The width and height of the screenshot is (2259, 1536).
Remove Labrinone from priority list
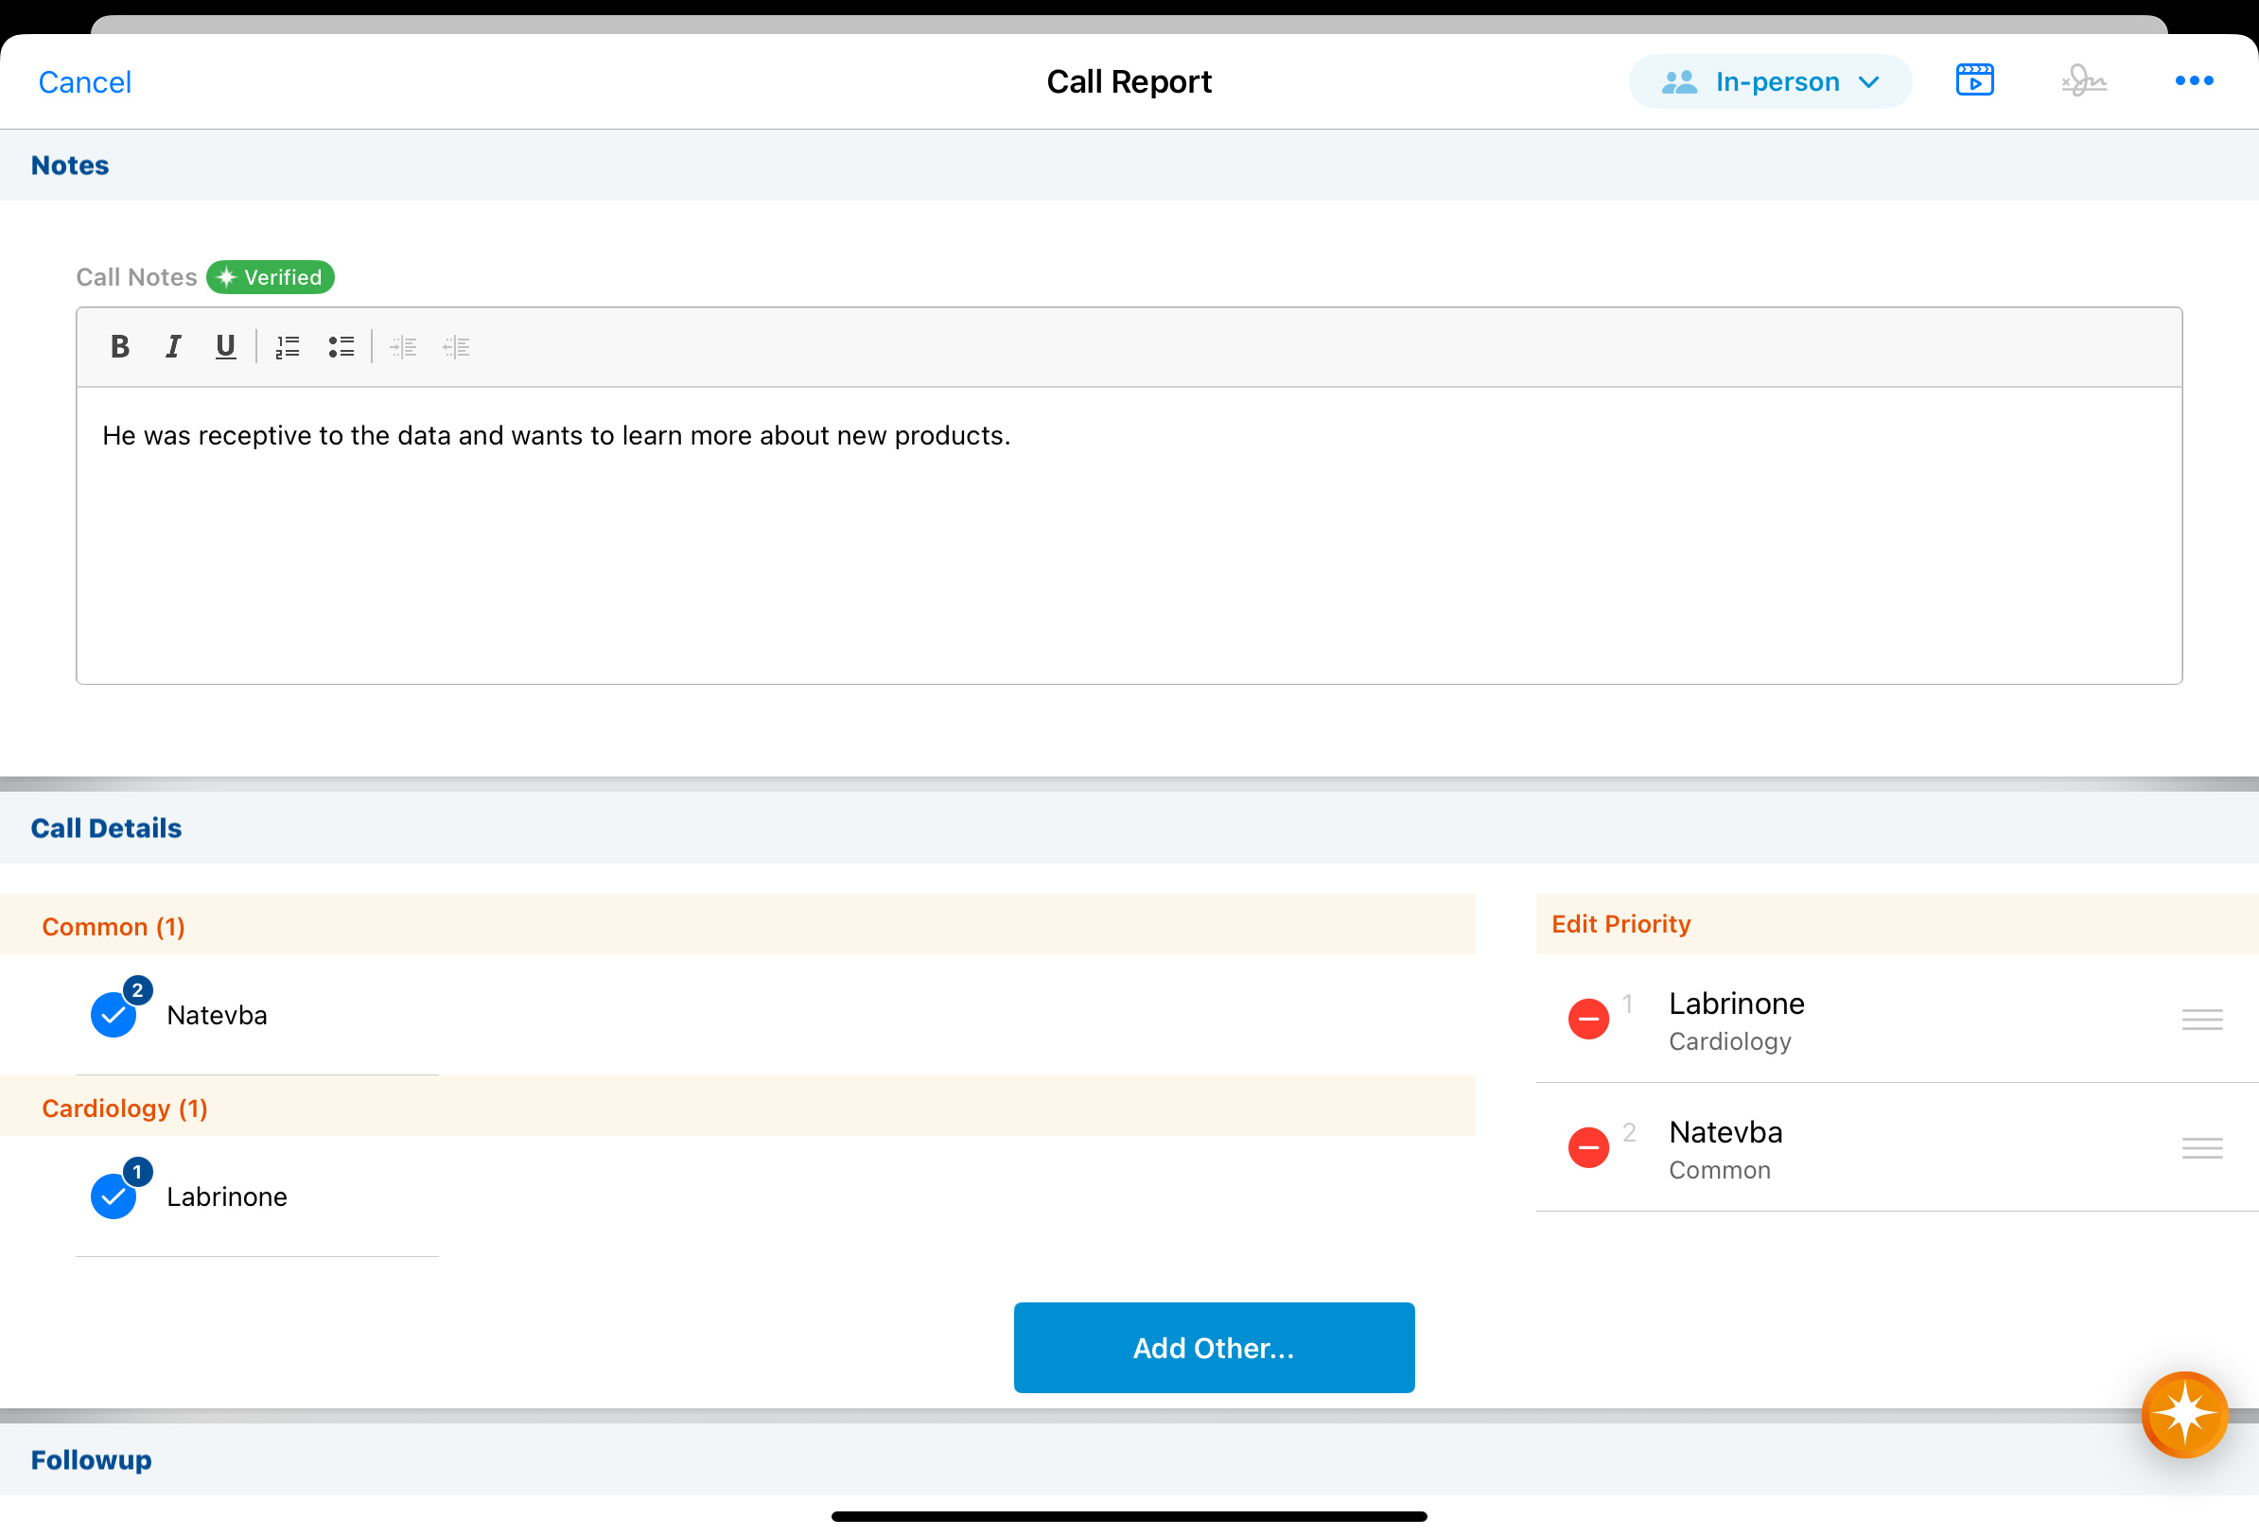point(1588,1019)
